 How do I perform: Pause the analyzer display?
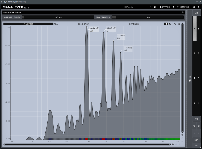pos(161,24)
